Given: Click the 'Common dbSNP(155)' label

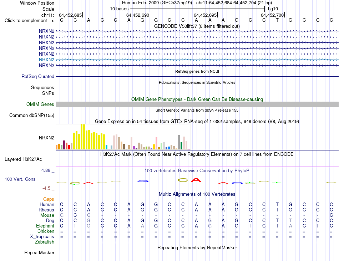Looking at the screenshot, I should (32, 116).
